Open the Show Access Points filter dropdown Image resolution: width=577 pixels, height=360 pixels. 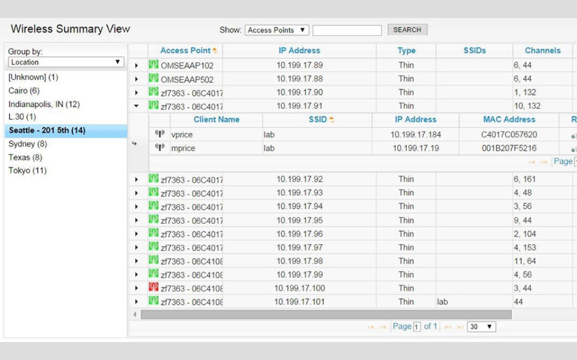pyautogui.click(x=277, y=30)
